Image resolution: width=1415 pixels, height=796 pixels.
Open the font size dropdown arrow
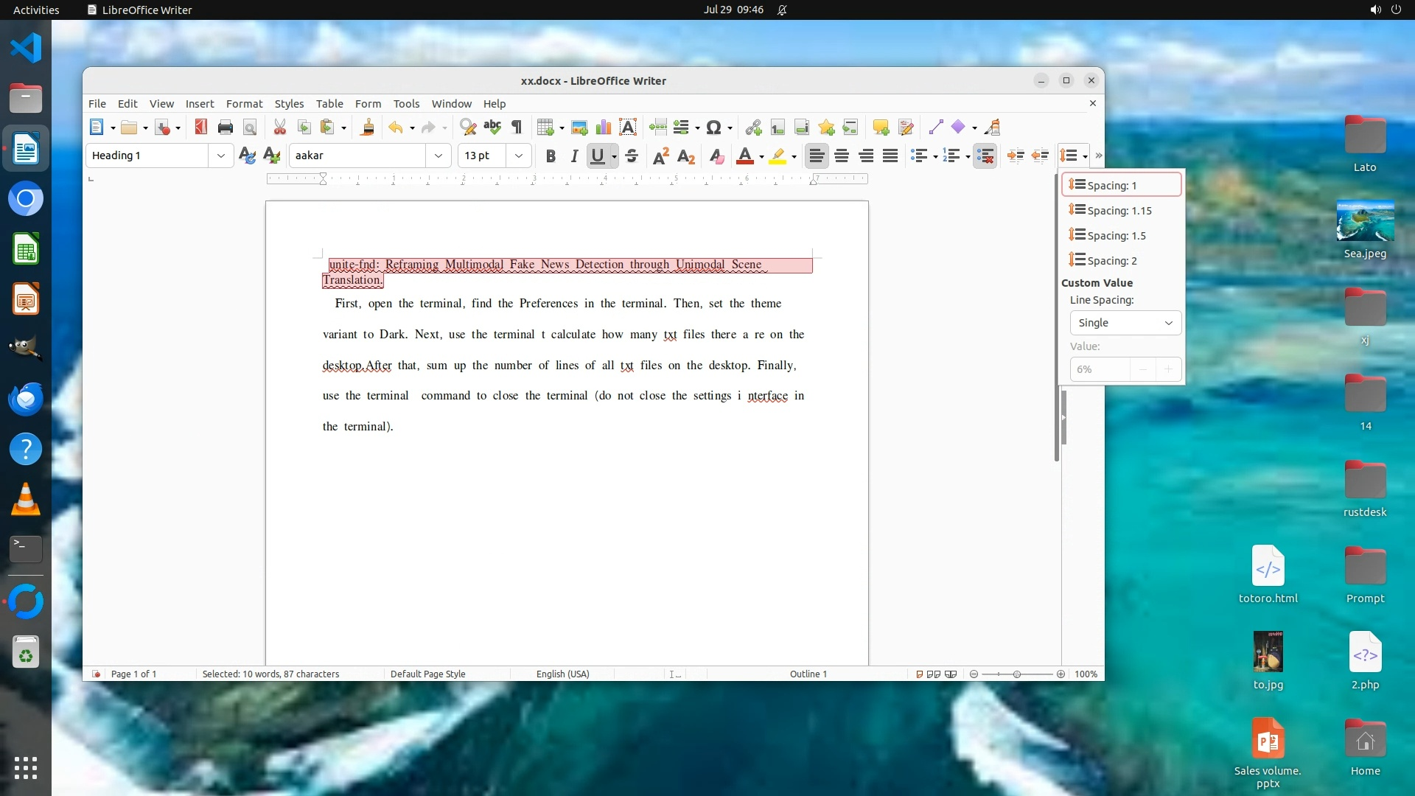(x=519, y=156)
